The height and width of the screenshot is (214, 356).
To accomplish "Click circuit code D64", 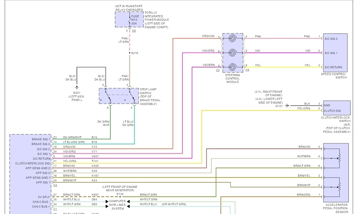I will tap(94, 199).
